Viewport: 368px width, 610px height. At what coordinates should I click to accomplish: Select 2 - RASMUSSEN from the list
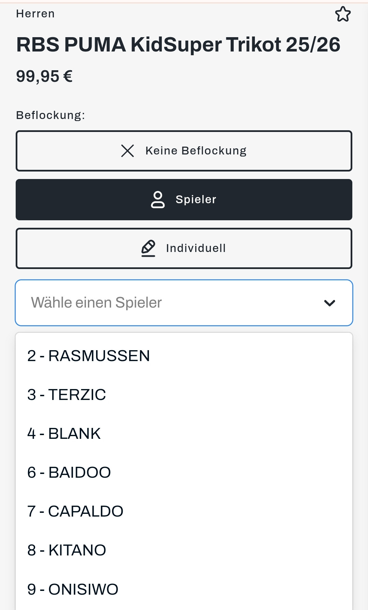coord(89,356)
